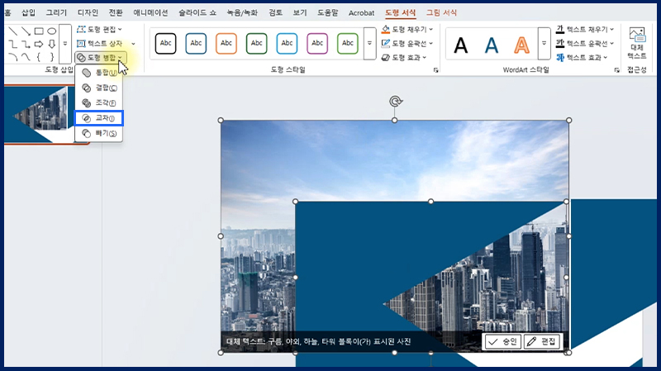Viewport: 661px width, 371px height.
Task: Click 승인 to approve alt text
Action: (x=502, y=341)
